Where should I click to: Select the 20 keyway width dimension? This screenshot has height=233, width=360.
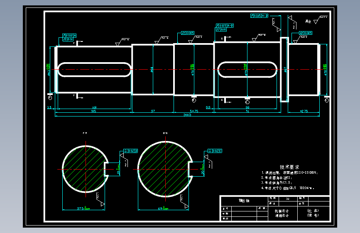203,169
